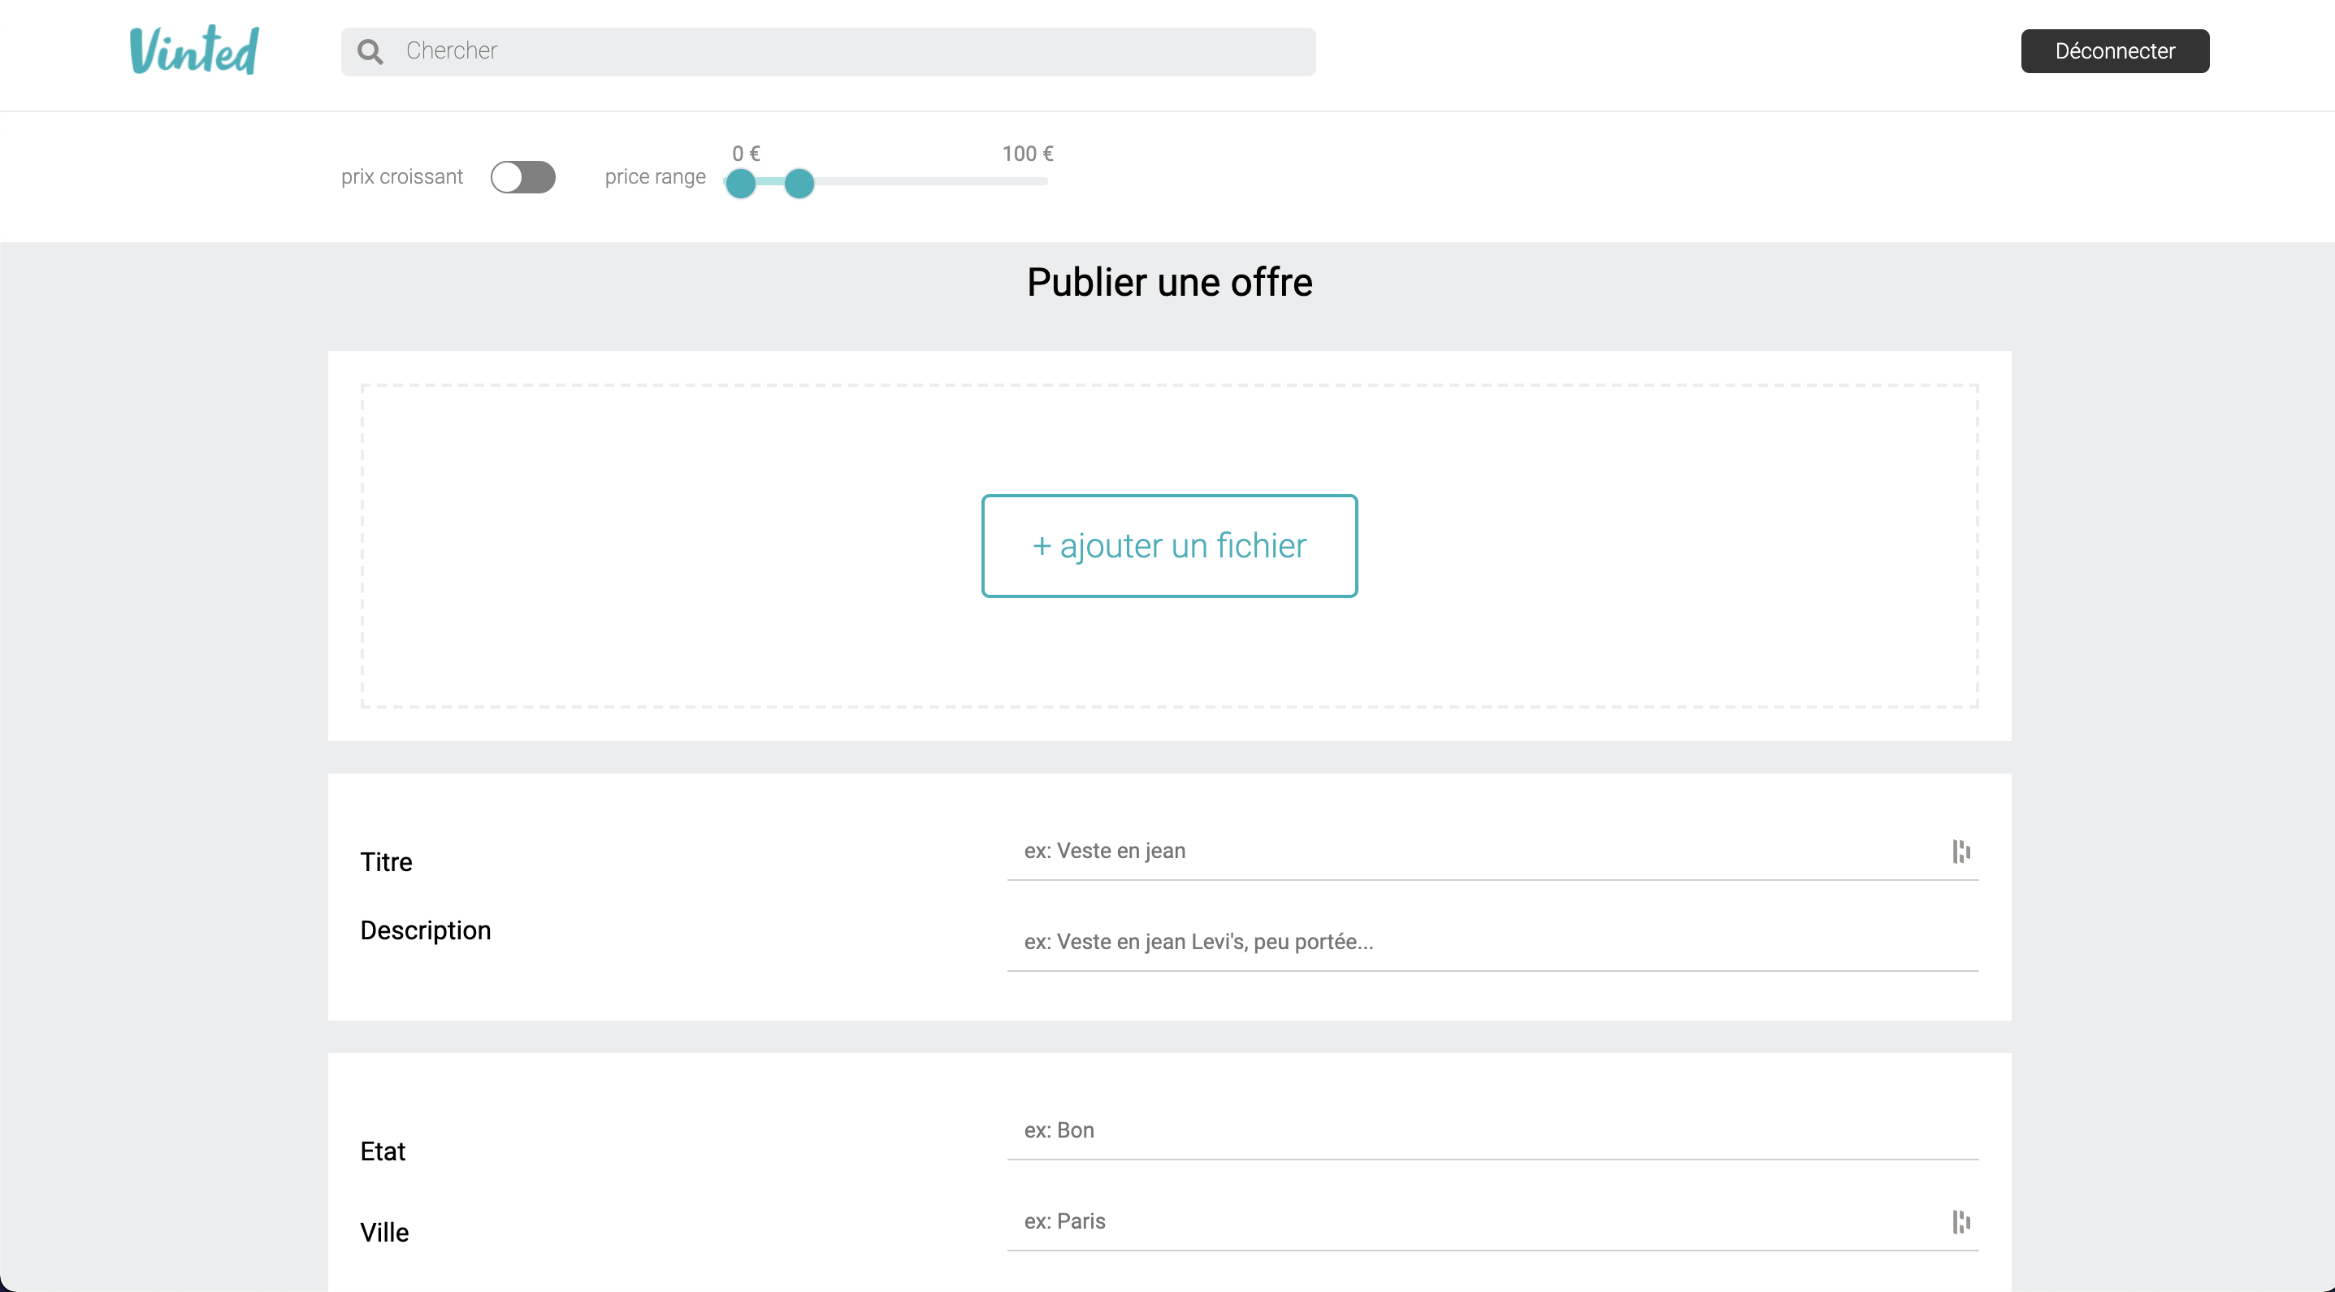Click inside the Chercher search bar
The height and width of the screenshot is (1292, 2335).
point(816,50)
